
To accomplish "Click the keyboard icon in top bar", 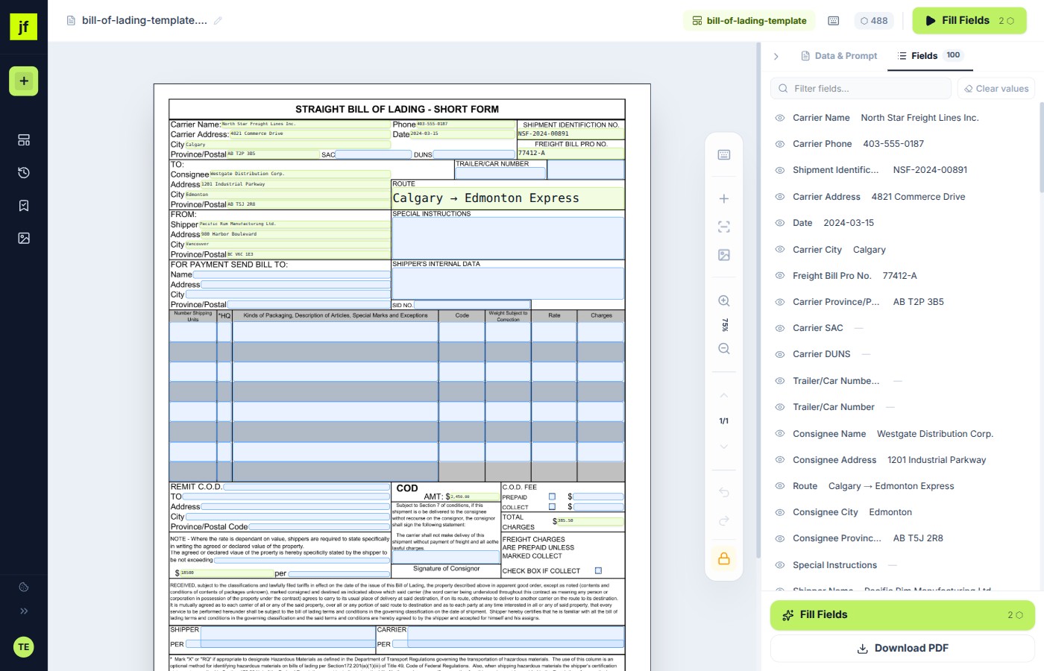I will [834, 21].
